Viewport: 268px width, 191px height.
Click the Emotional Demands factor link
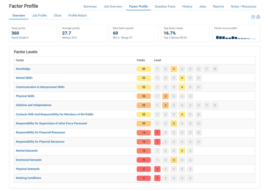pos(29,160)
